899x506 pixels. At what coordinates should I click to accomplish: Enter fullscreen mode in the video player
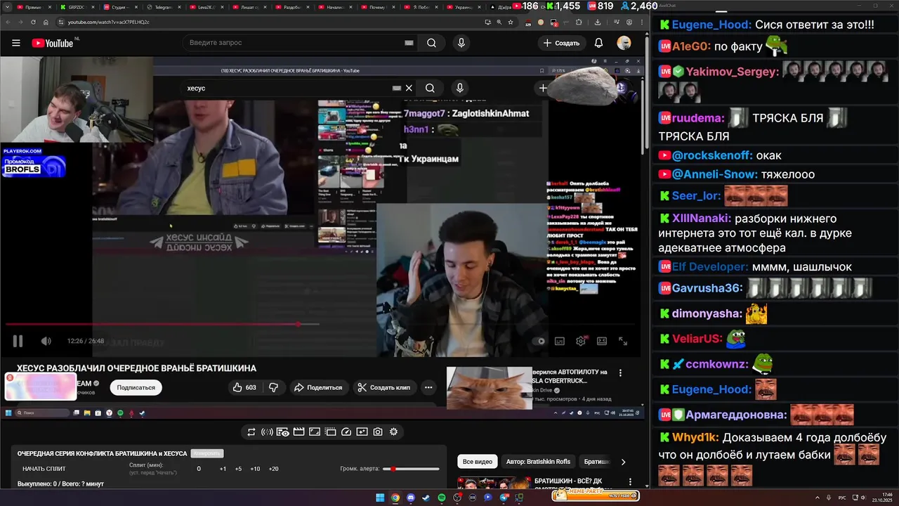point(623,341)
